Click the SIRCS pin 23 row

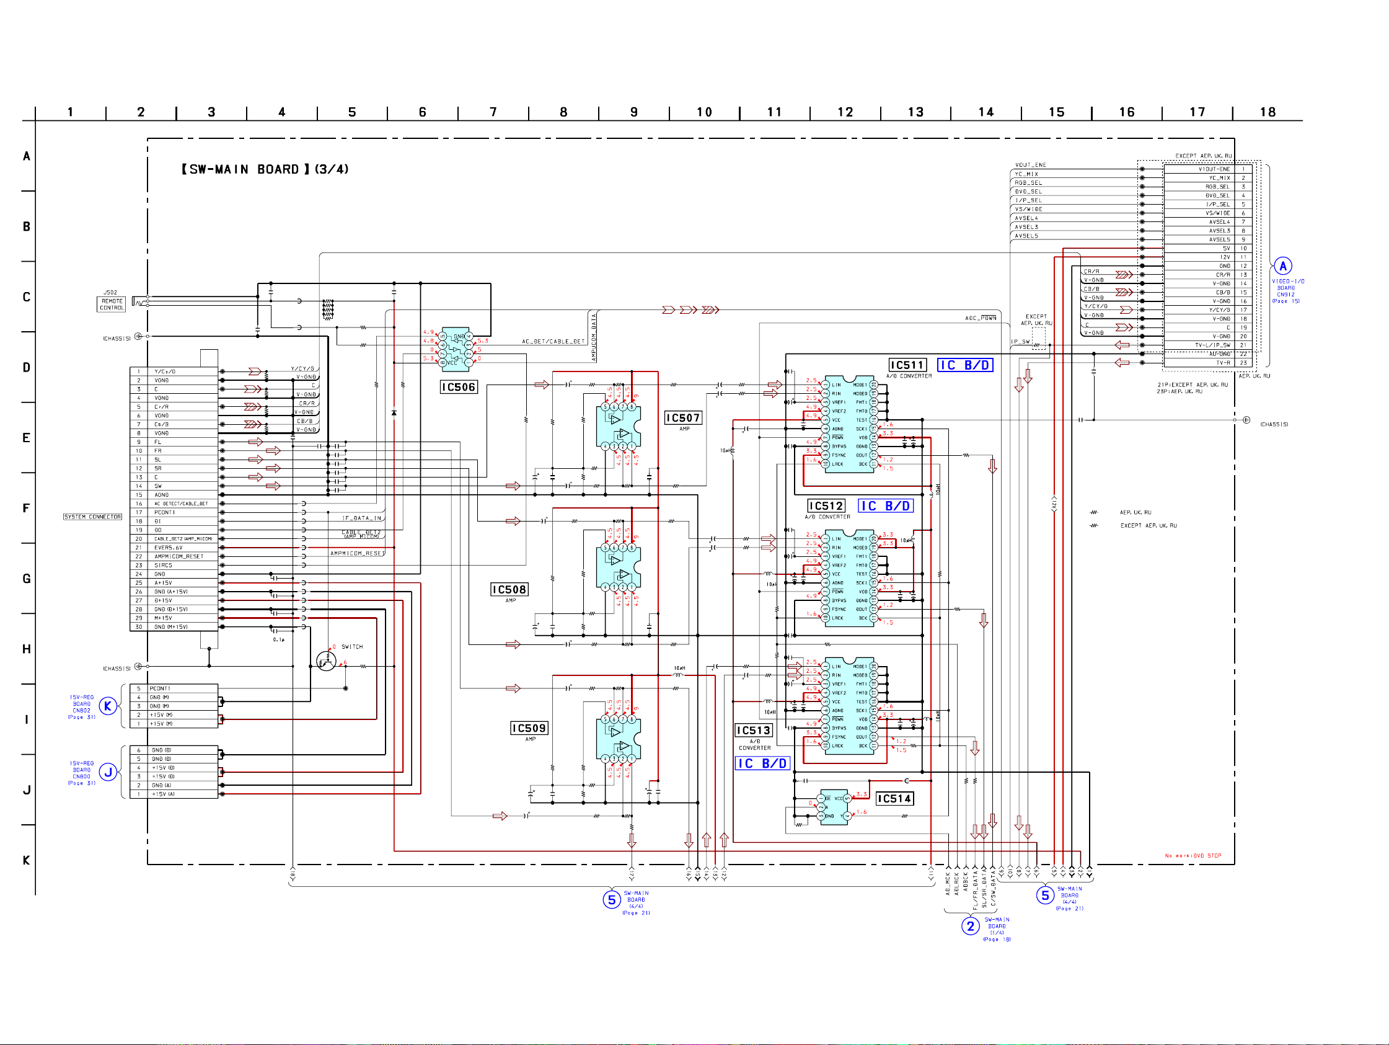pyautogui.click(x=174, y=566)
